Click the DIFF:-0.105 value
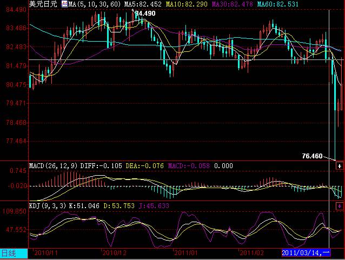 click(101, 165)
